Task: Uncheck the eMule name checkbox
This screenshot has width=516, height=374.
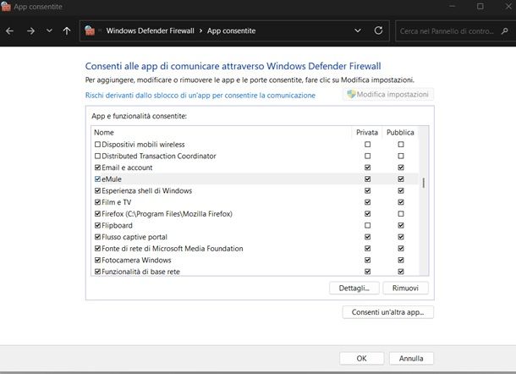Action: 97,179
